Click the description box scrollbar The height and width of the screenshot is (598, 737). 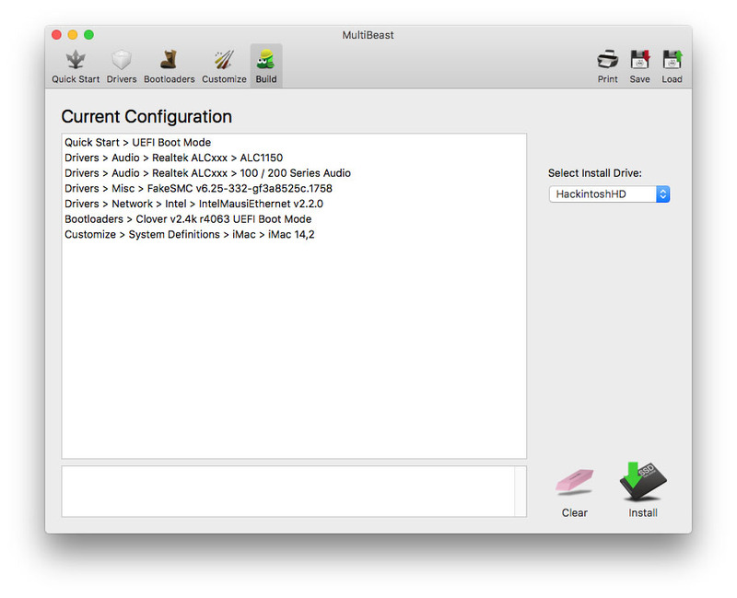click(521, 491)
